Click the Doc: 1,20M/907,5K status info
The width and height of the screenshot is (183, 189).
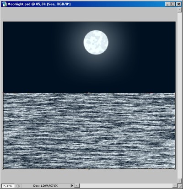pyautogui.click(x=45, y=186)
